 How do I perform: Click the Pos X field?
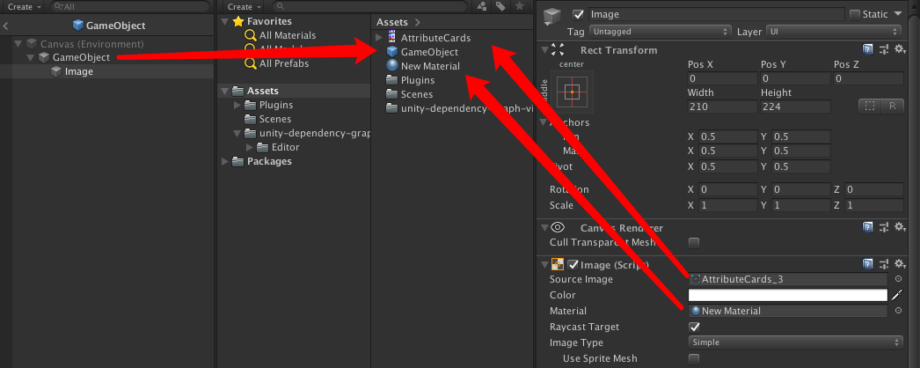[722, 78]
